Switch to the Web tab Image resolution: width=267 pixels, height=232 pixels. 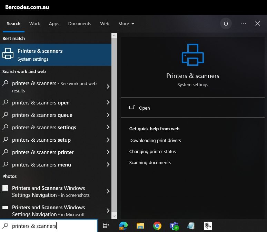105,23
